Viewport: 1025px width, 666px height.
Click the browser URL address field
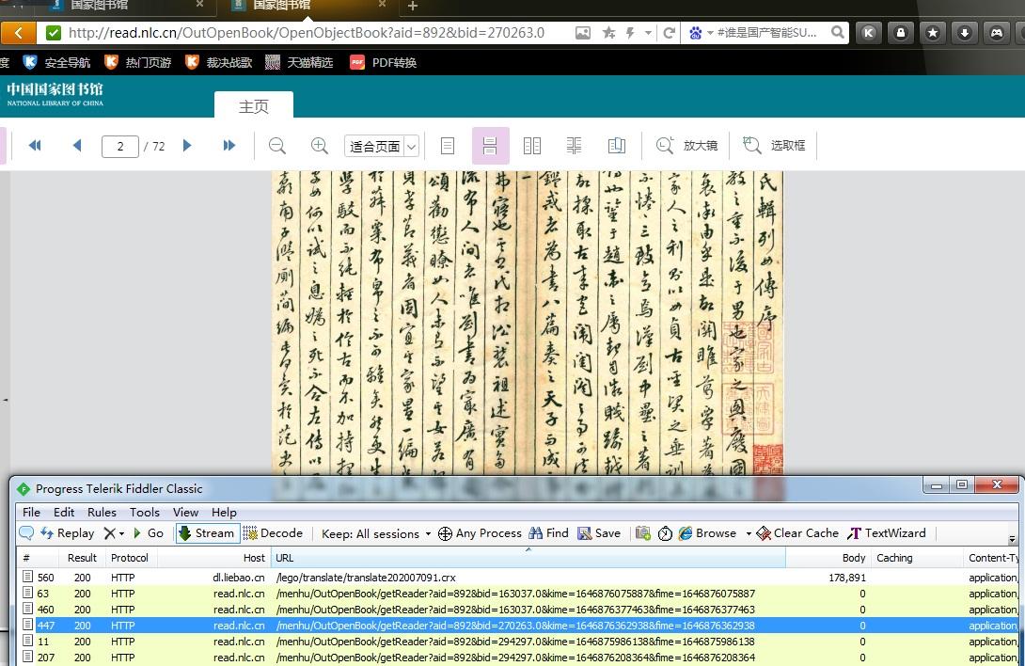click(x=306, y=33)
